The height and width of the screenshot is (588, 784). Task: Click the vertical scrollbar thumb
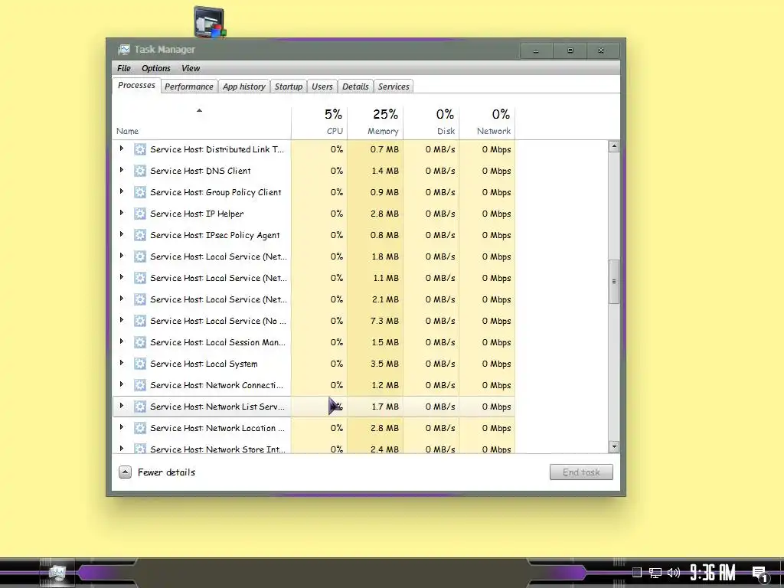[x=614, y=282]
